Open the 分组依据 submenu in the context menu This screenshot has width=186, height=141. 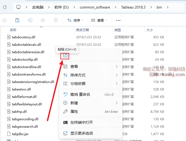click(x=91, y=84)
